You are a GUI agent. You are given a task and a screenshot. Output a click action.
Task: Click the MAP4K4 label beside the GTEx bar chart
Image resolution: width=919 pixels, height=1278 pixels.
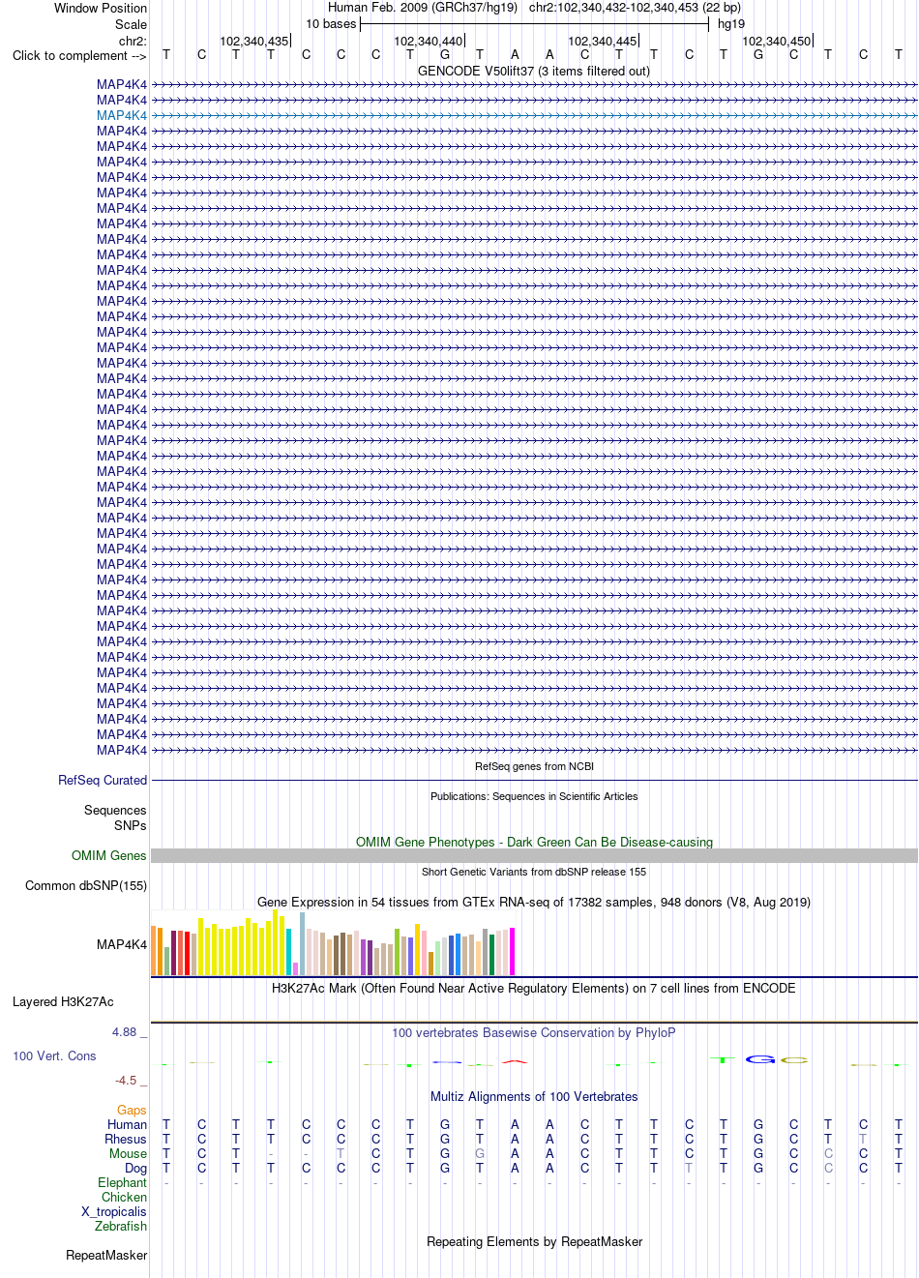122,944
